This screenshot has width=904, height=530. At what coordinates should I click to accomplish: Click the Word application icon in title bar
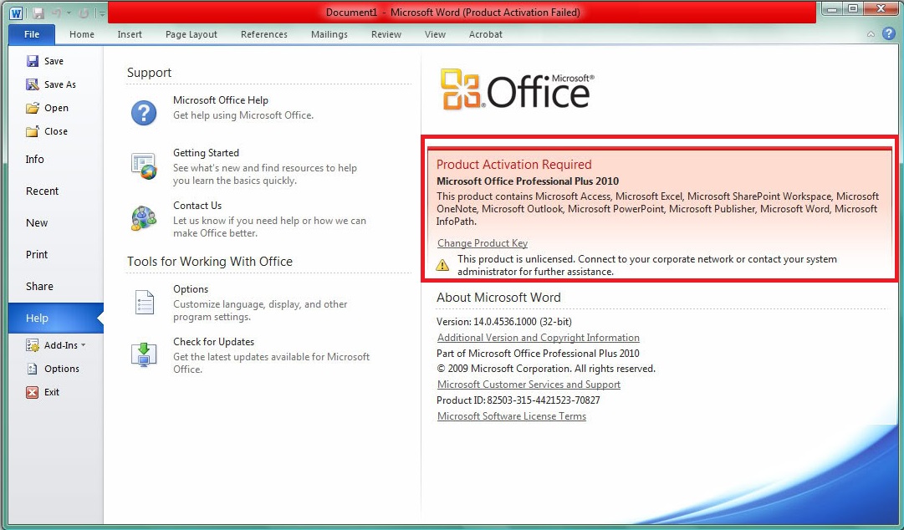pos(16,13)
